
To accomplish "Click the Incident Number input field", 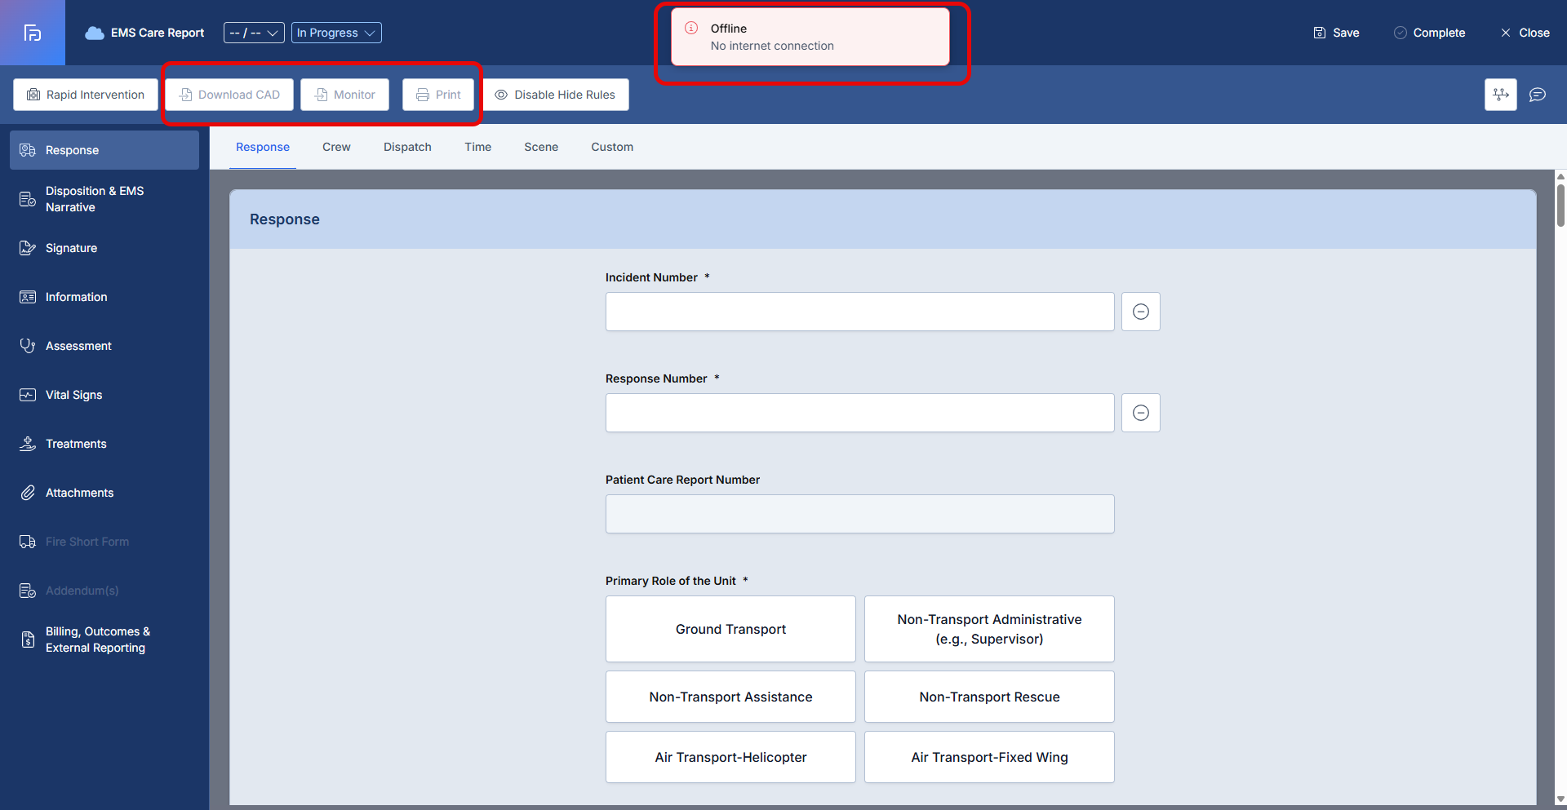I will coord(859,312).
